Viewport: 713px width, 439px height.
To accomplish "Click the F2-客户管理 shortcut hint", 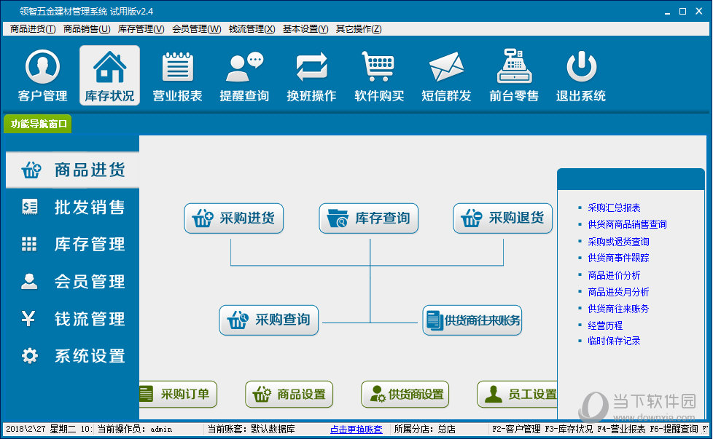I will click(x=517, y=429).
